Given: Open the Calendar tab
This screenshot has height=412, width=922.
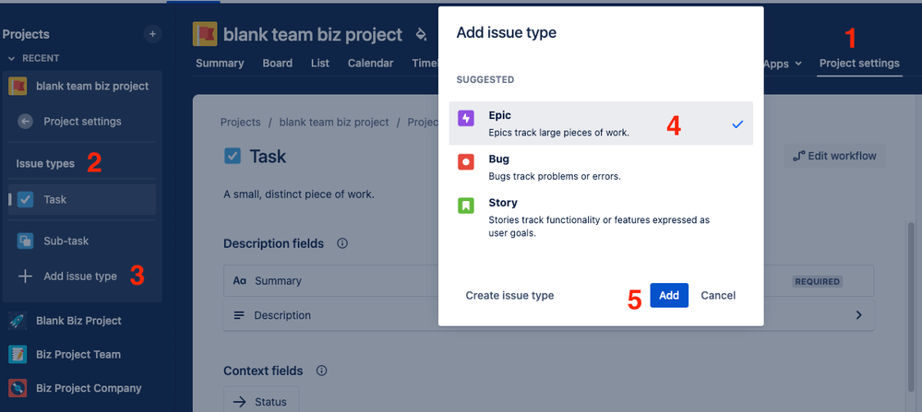Looking at the screenshot, I should [x=370, y=64].
